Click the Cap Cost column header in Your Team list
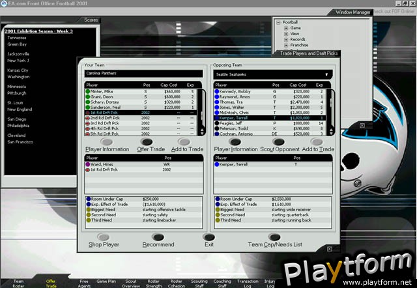This screenshot has width=417, height=288. pyautogui.click(x=169, y=85)
